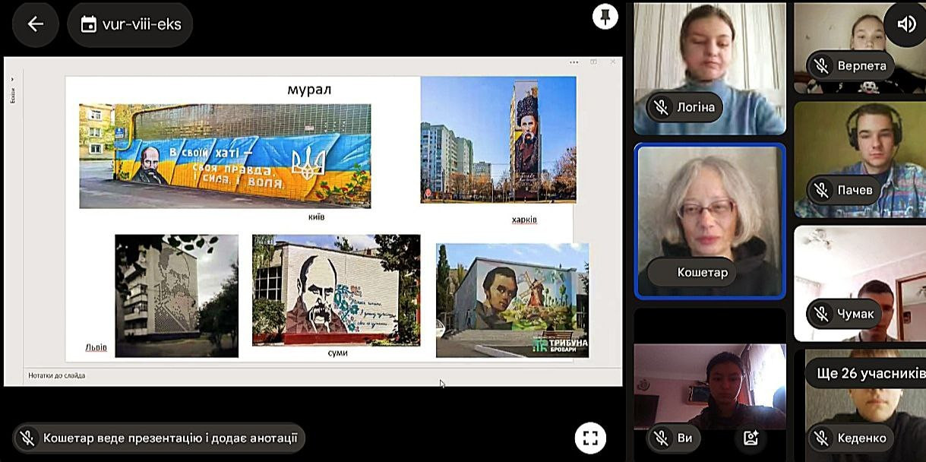Click the muted mic icon next to Чумак

pyautogui.click(x=821, y=314)
